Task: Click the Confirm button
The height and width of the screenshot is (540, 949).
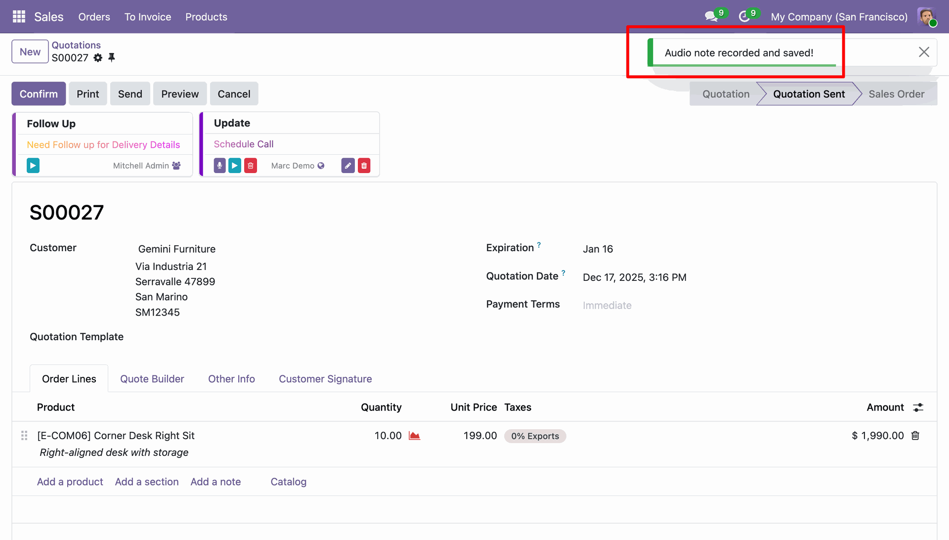Action: 39,94
